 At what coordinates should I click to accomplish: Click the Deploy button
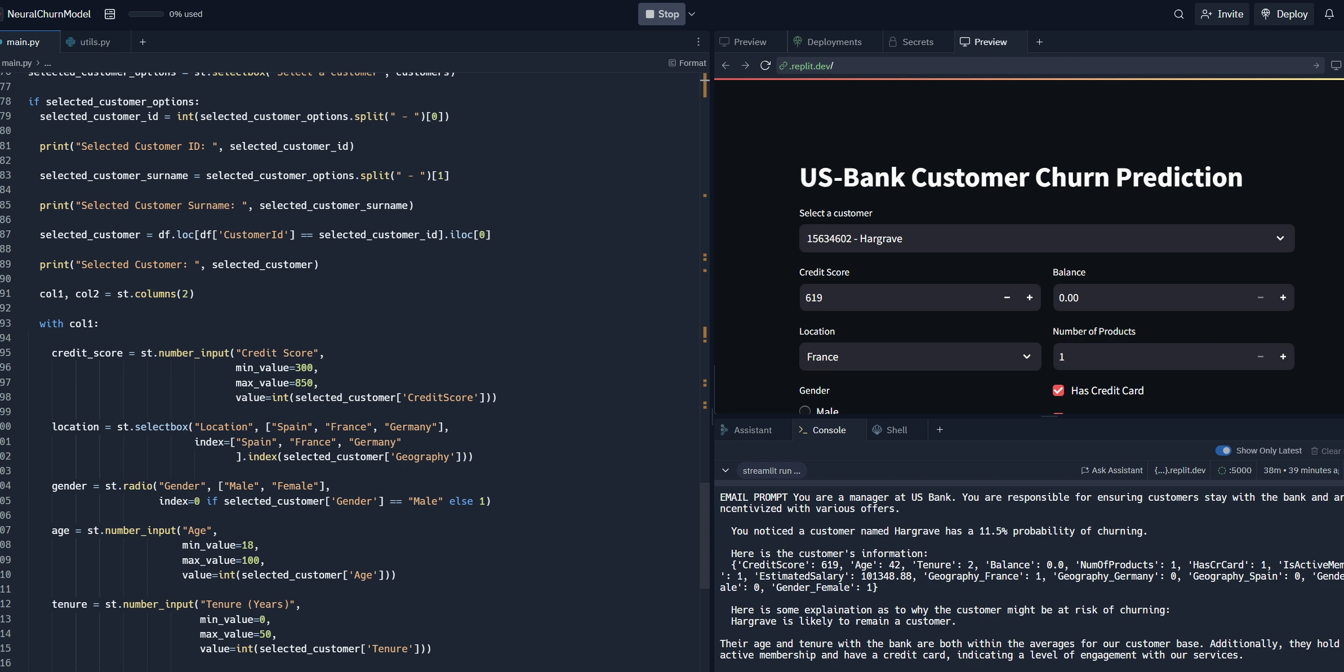pyautogui.click(x=1284, y=14)
